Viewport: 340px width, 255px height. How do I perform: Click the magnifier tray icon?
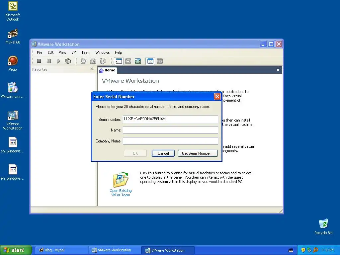[x=315, y=250]
